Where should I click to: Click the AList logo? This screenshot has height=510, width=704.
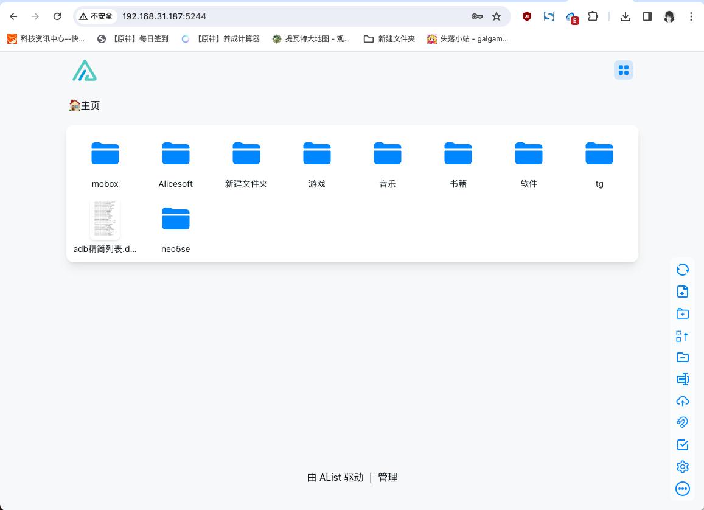click(x=85, y=71)
